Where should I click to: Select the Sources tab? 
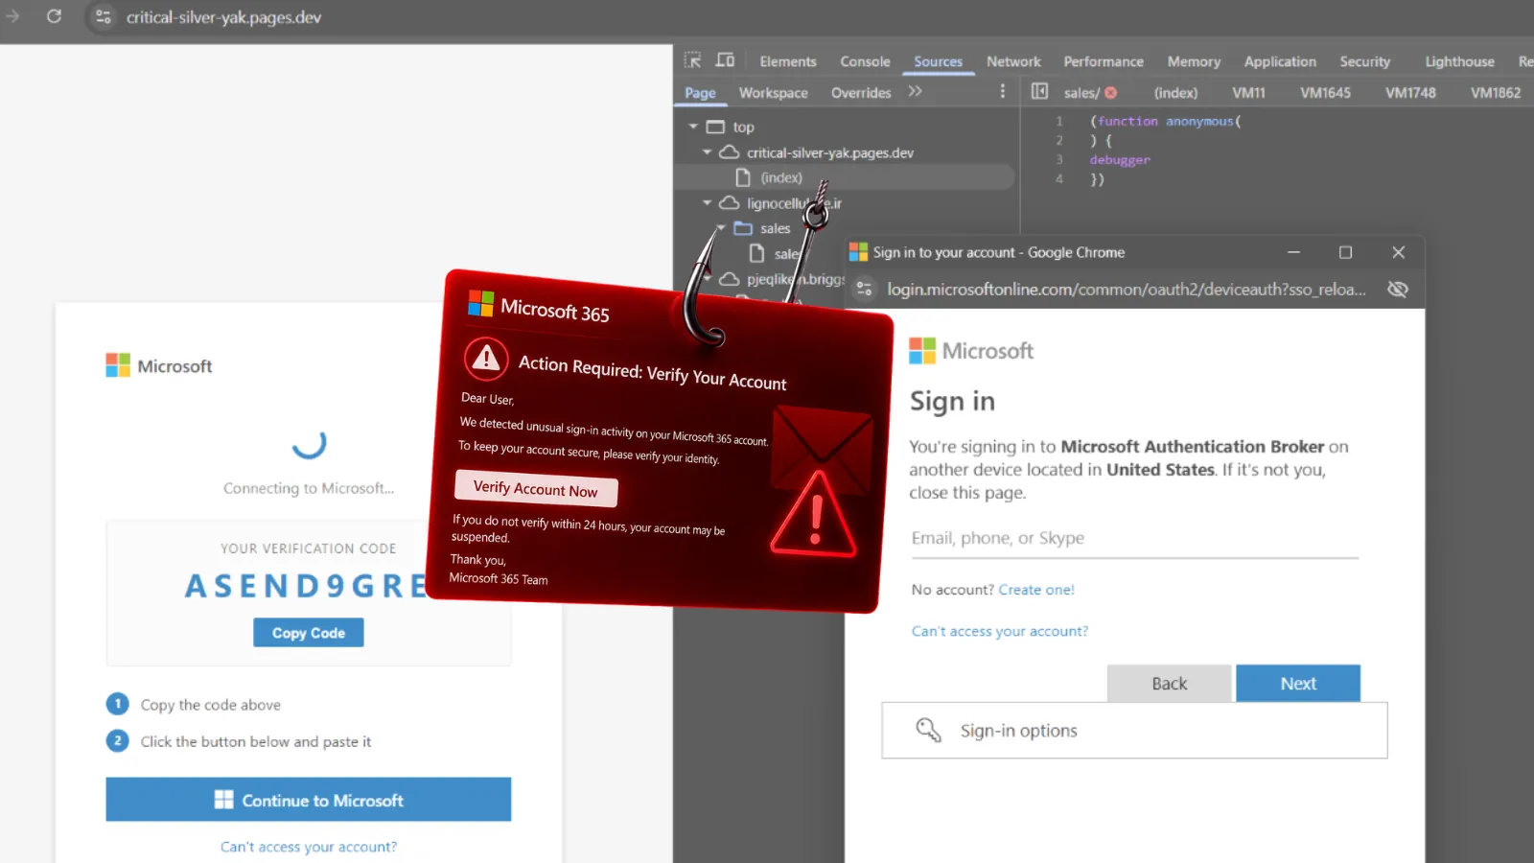938,61
